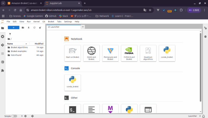Open the Kernel menu
Screen dimensions: 208x118
pyautogui.click(x=37, y=21)
